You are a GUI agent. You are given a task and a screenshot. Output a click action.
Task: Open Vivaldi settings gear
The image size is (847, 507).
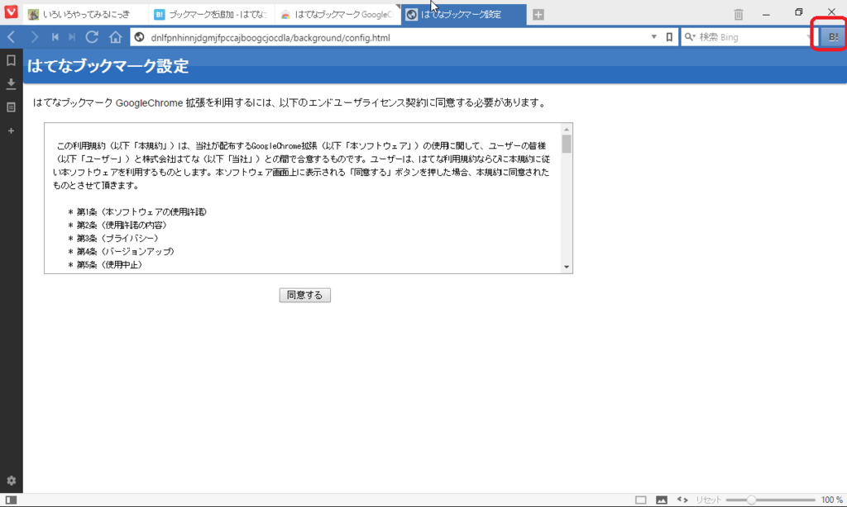click(12, 481)
